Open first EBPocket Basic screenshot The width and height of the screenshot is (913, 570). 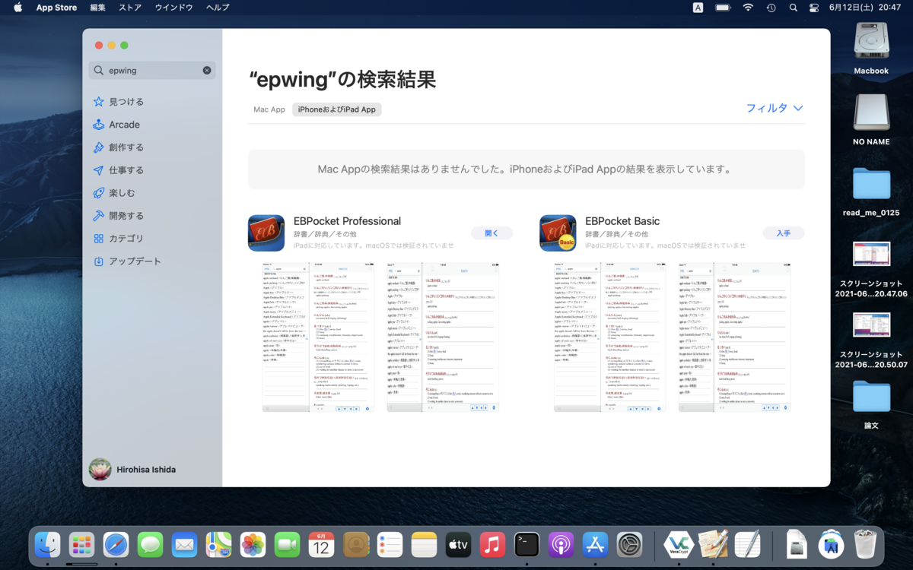(610, 337)
